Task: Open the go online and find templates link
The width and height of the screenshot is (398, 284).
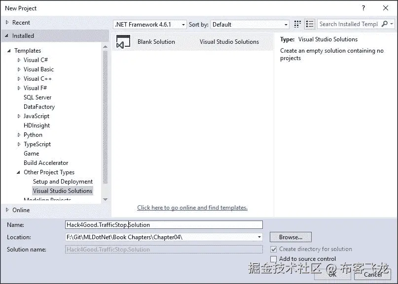Action: (x=192, y=208)
